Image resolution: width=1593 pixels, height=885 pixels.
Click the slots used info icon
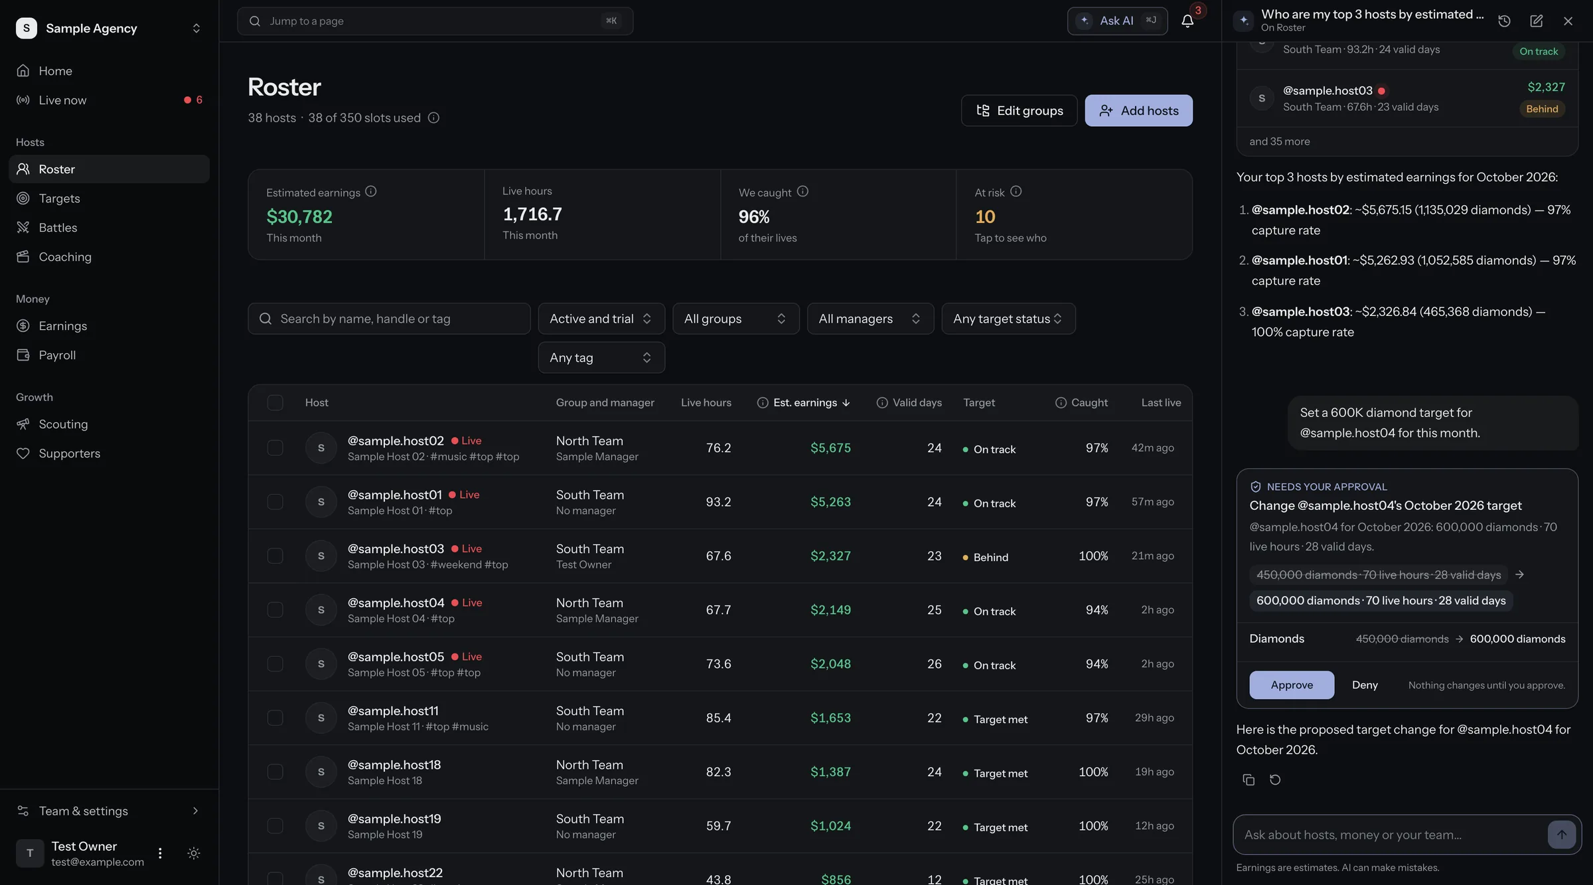tap(433, 118)
